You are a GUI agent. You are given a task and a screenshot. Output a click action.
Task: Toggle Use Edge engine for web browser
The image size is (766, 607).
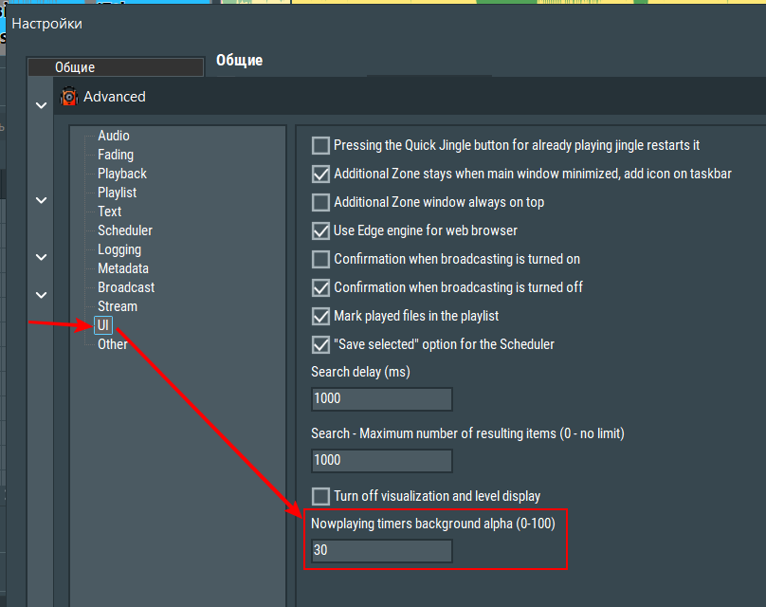point(320,230)
